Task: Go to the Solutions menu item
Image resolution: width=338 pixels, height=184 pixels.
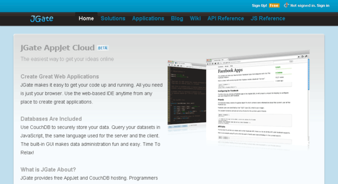Action: [113, 19]
